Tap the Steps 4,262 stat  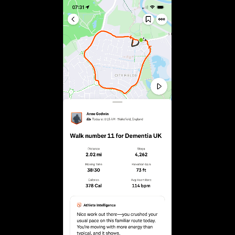tap(141, 152)
